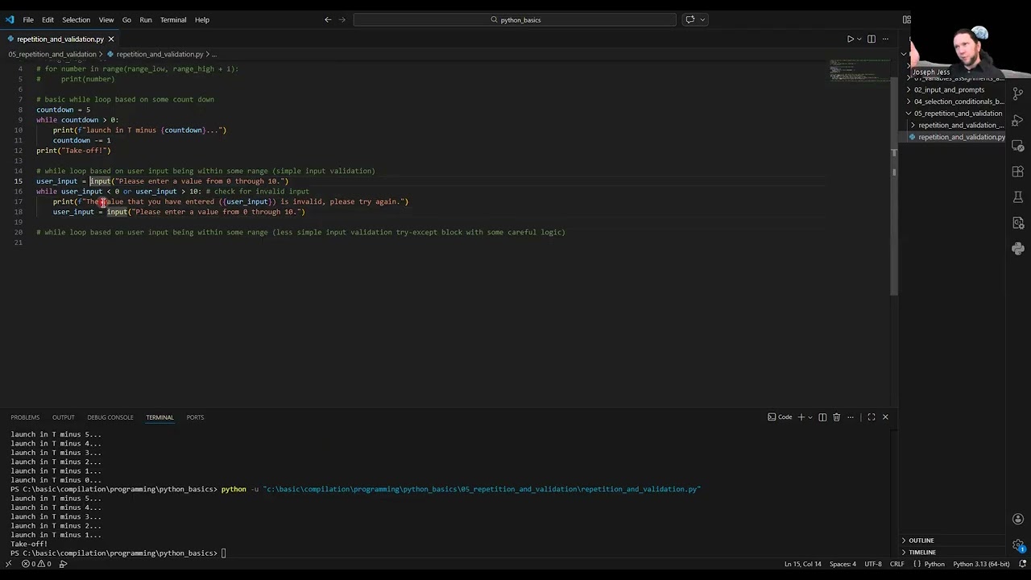This screenshot has height=580, width=1031.
Task: Switch to the DEBUG CONSOLE tab
Action: [110, 417]
